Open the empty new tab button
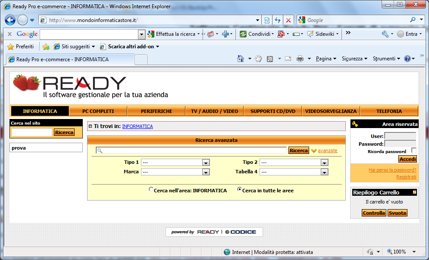This screenshot has height=260, width=429. coord(141,60)
